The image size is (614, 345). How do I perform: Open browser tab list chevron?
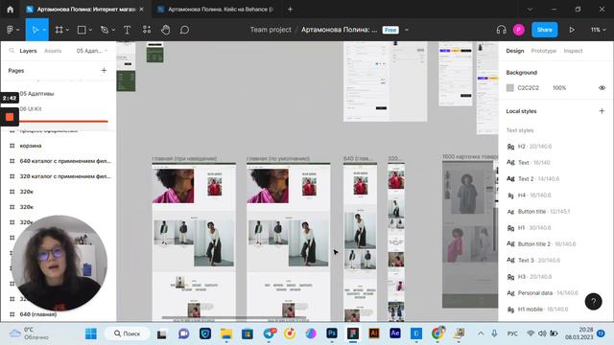pyautogui.click(x=530, y=9)
